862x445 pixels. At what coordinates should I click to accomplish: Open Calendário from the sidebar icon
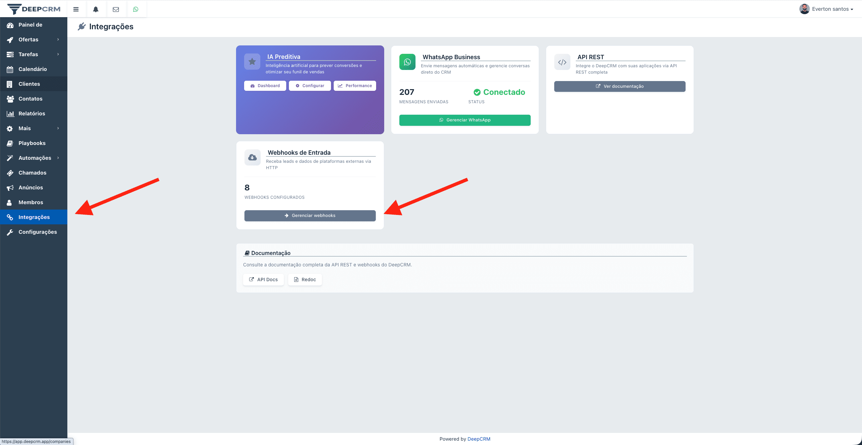pos(10,69)
